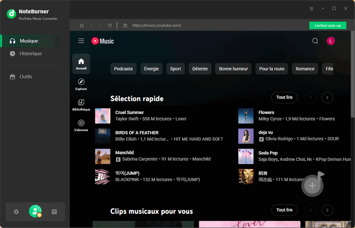Open the Soda Pop song title
Image resolution: width=355 pixels, height=228 pixels.
(x=268, y=153)
